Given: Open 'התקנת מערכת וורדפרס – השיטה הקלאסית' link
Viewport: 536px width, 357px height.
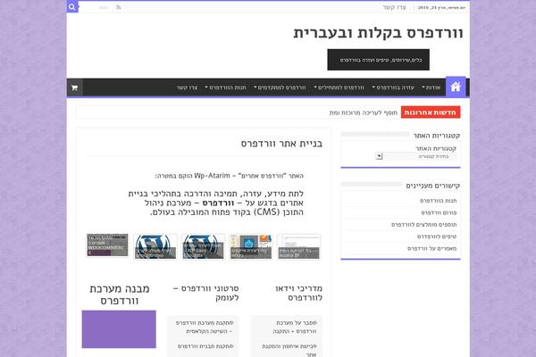Looking at the screenshot, I should 205,327.
